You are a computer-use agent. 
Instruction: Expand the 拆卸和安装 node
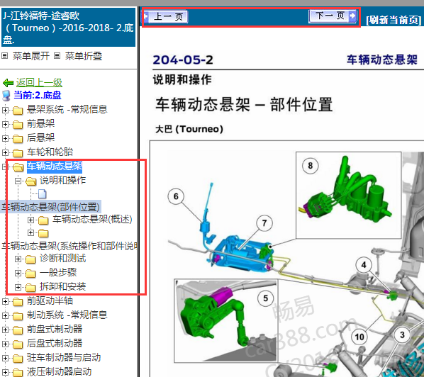(x=18, y=287)
